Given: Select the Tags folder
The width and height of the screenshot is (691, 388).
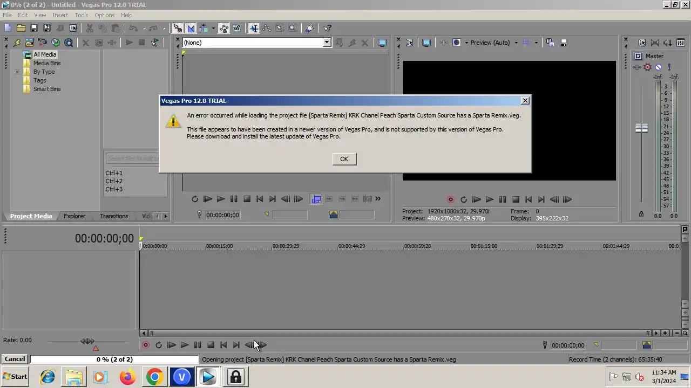Looking at the screenshot, I should pyautogui.click(x=40, y=80).
